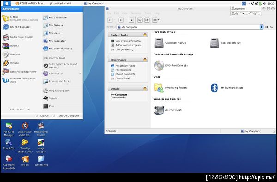
Task: Open E-mail Microsoft Office Outlook entry
Action: click(20, 18)
